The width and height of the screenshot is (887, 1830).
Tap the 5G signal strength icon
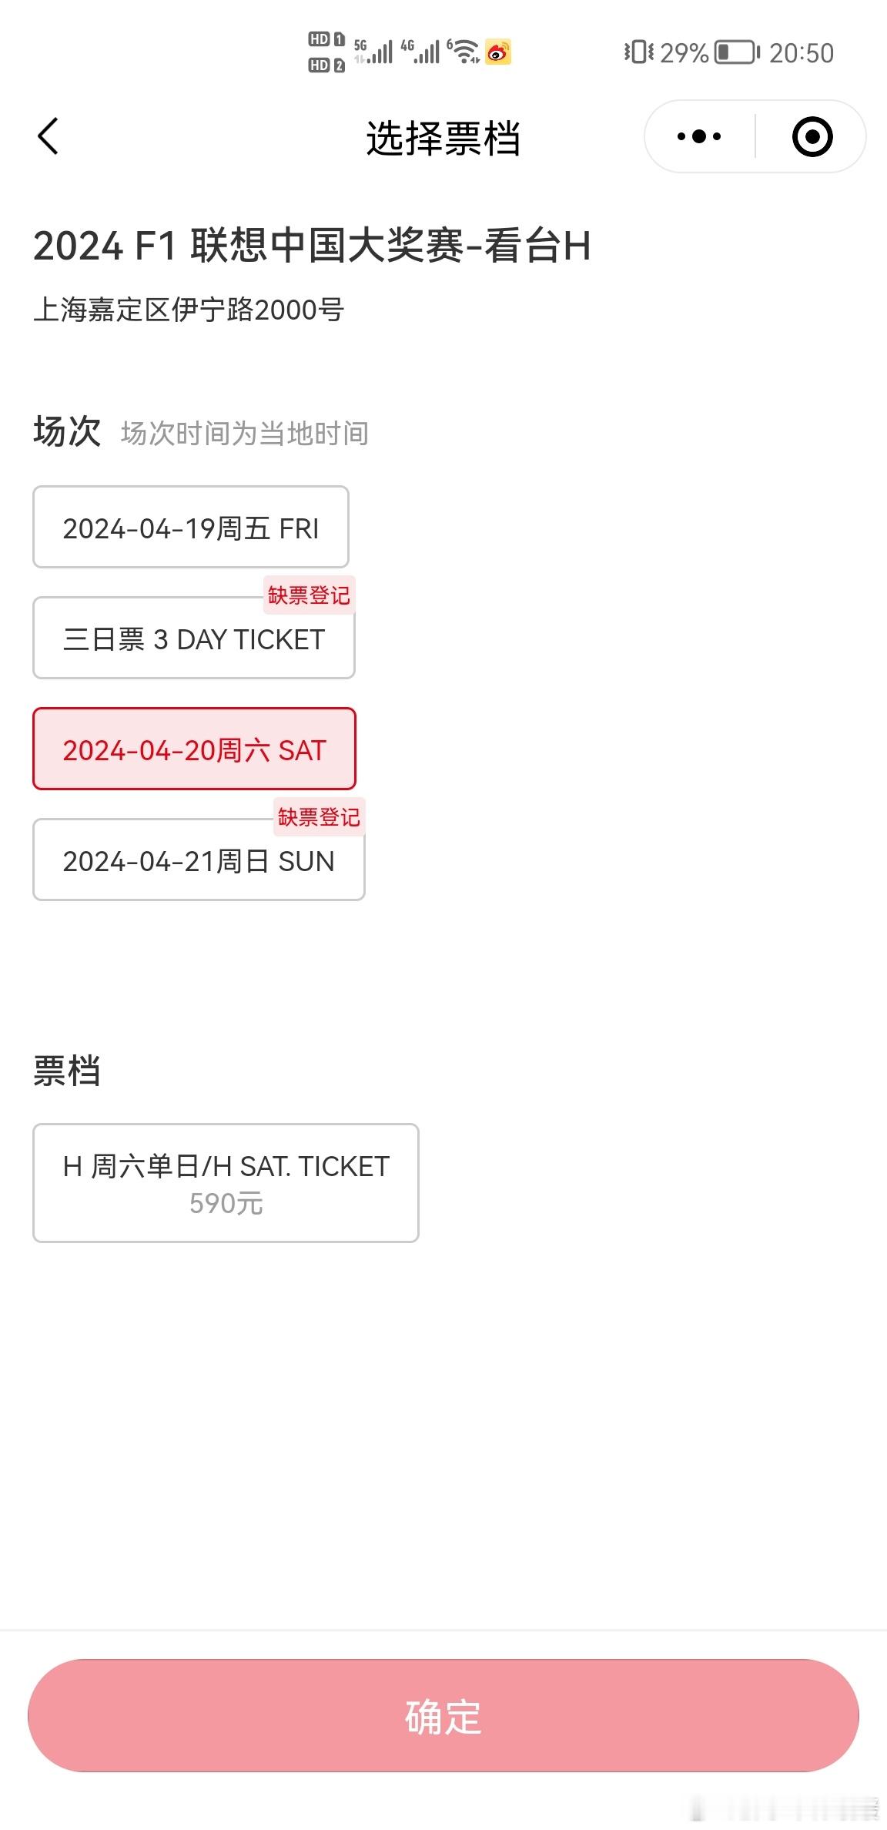coord(373,52)
